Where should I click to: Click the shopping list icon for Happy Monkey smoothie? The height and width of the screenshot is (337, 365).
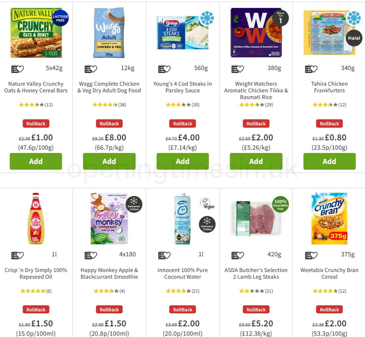88,255
